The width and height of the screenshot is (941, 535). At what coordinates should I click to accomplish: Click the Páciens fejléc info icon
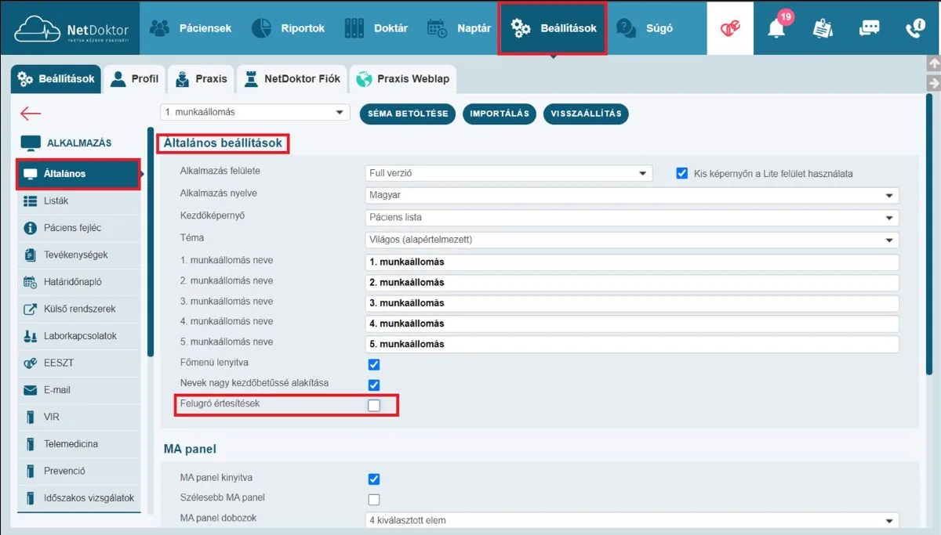[31, 228]
